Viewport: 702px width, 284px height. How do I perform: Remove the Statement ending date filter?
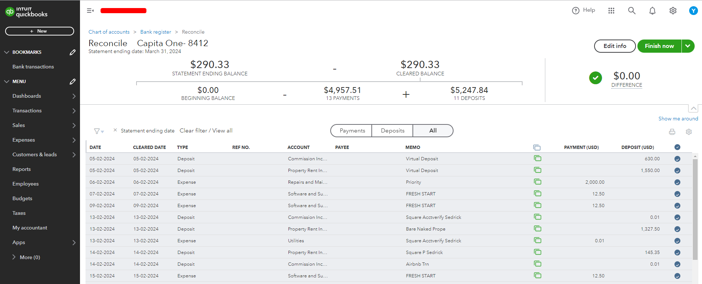(x=115, y=130)
